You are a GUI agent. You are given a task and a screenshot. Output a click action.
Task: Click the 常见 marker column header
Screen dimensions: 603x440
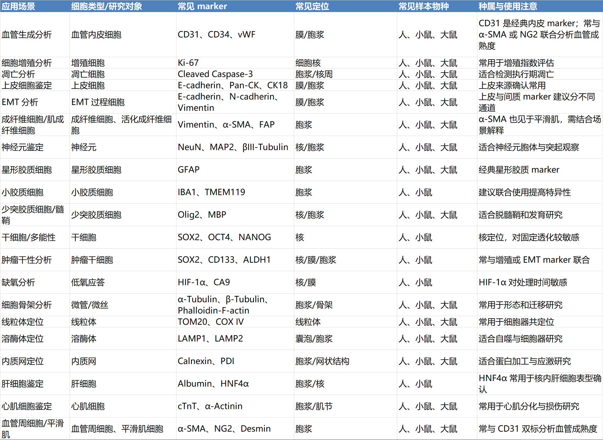202,6
